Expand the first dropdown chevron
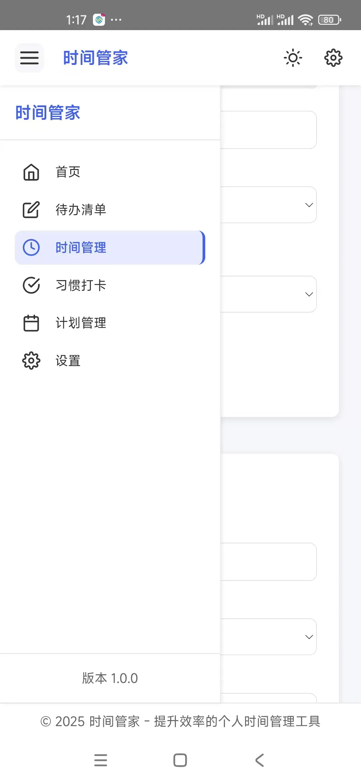This screenshot has width=361, height=783. pyautogui.click(x=309, y=205)
